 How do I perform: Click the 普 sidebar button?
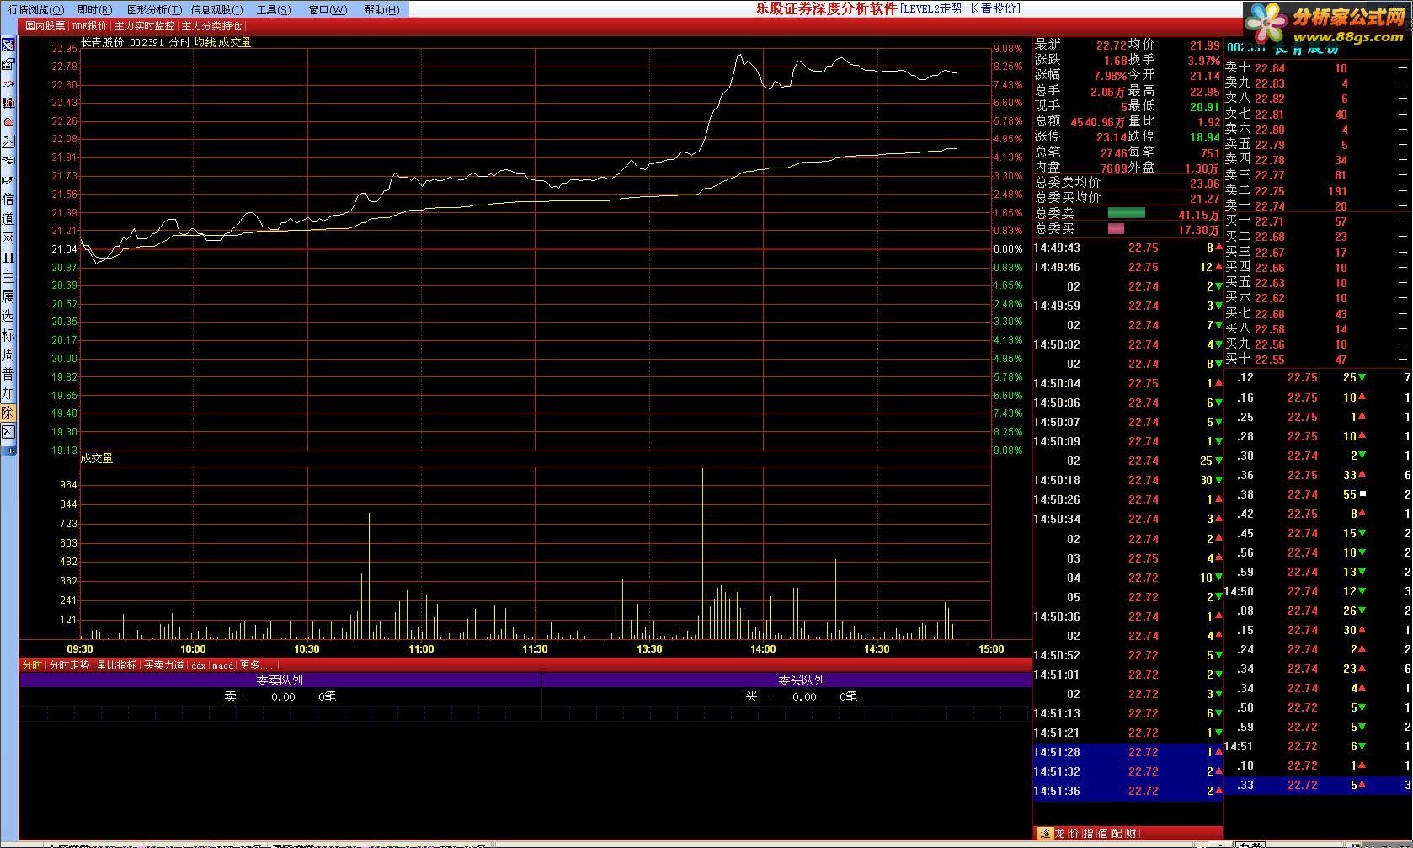tap(8, 374)
